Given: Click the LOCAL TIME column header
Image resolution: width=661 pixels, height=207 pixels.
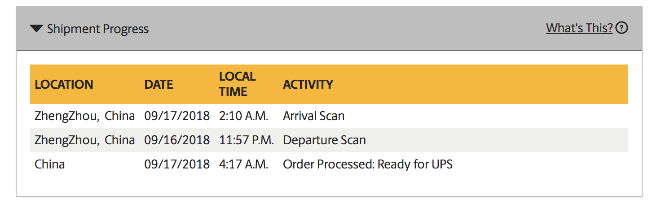Looking at the screenshot, I should [237, 84].
